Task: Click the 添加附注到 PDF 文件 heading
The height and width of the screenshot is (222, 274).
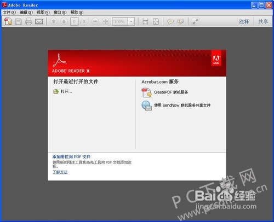Action: click(71, 156)
